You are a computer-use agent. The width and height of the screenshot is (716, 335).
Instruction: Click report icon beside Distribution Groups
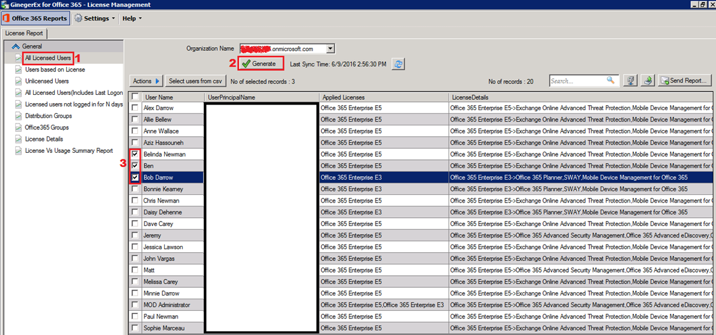click(x=18, y=116)
